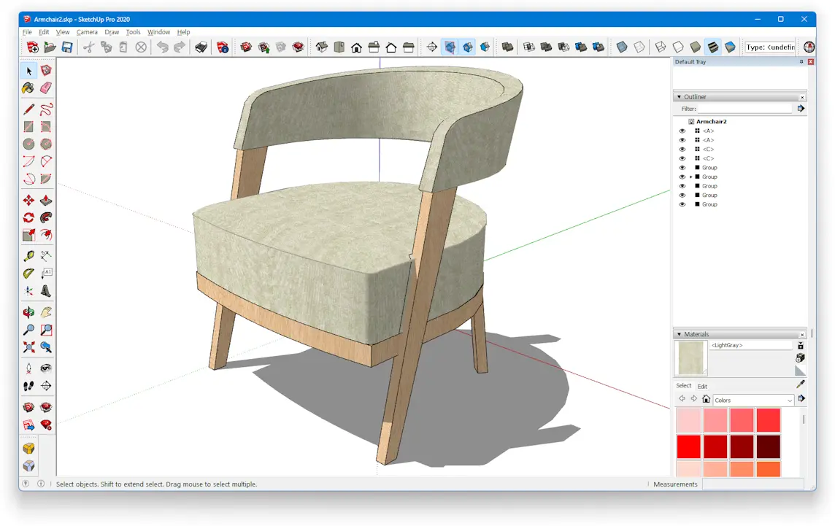Open the Edit menu
This screenshot has width=835, height=526.
tap(44, 33)
